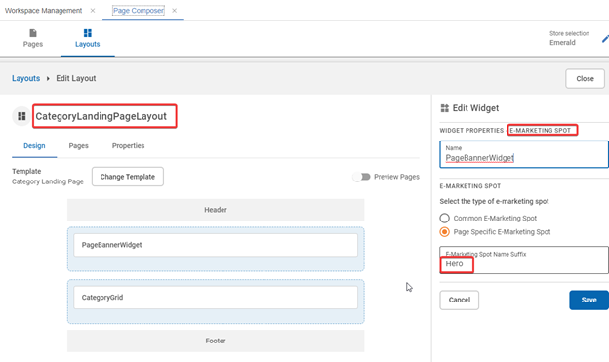This screenshot has height=362, width=609.
Task: Click the pencil icon beside Store selection
Action: click(x=605, y=38)
